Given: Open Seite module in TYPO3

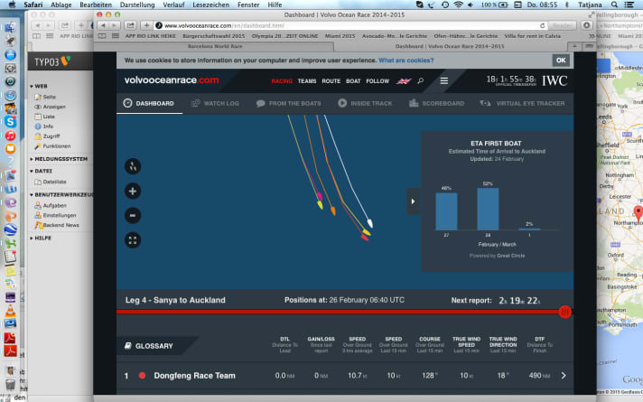Looking at the screenshot, I should [x=45, y=97].
